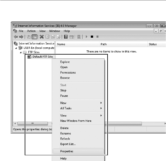
Task: Toggle the show/hide action pane icon
Action: (71, 37)
